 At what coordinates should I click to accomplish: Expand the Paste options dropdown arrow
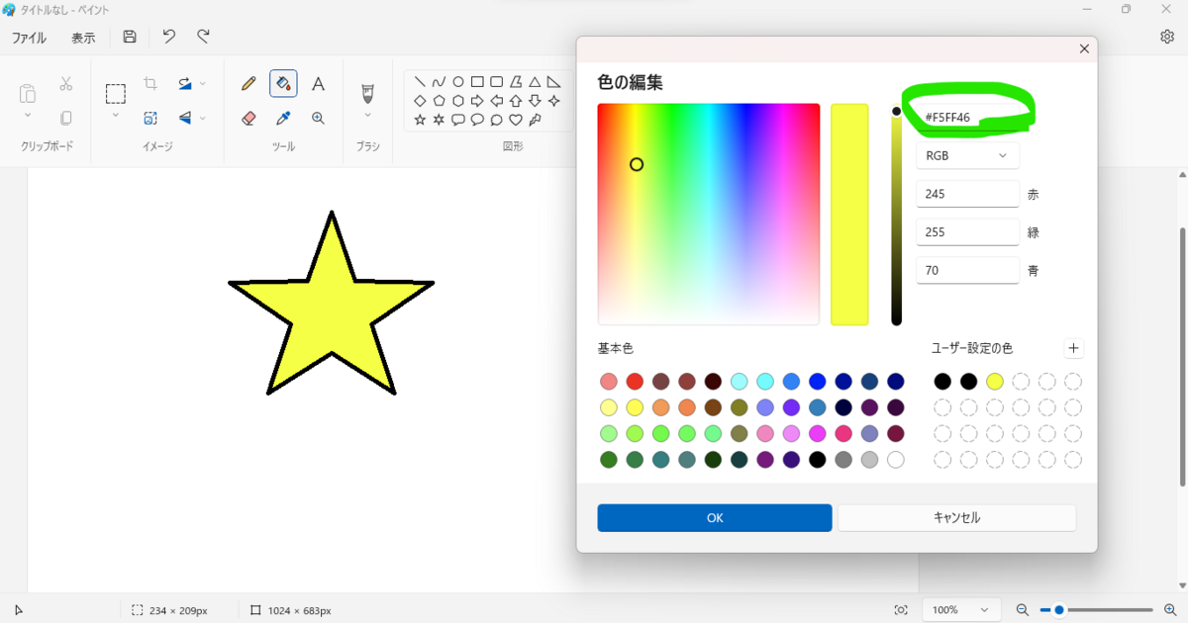coord(28,116)
